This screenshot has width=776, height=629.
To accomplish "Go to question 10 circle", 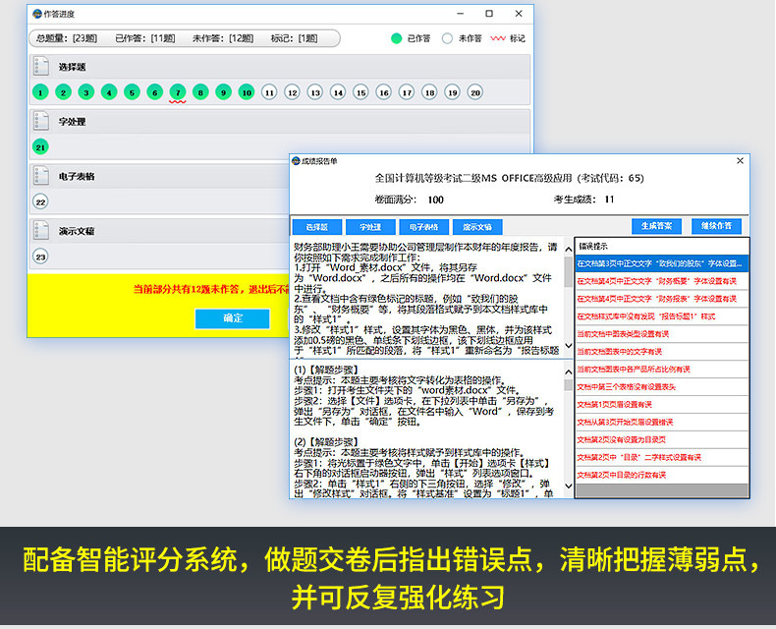I will [x=247, y=92].
